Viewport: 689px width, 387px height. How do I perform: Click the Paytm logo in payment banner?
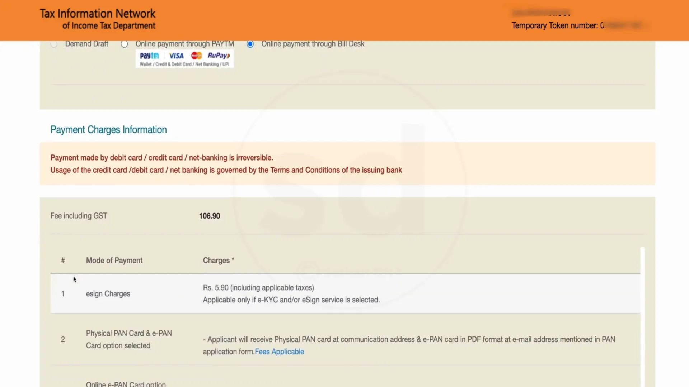149,56
